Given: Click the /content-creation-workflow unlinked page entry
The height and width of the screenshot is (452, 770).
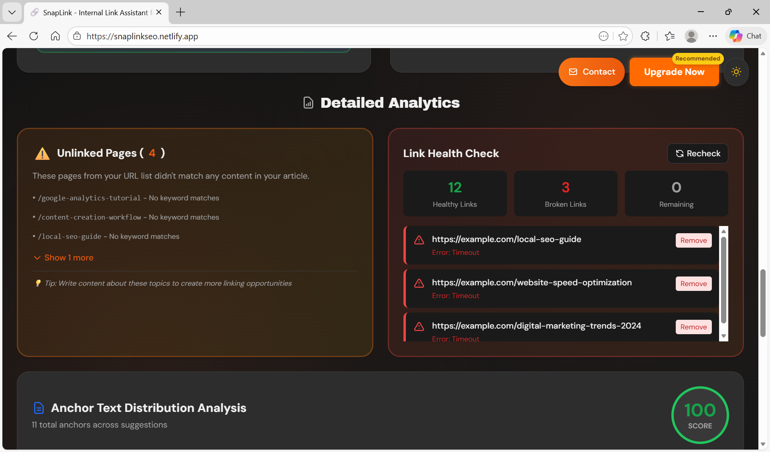Looking at the screenshot, I should coord(126,217).
